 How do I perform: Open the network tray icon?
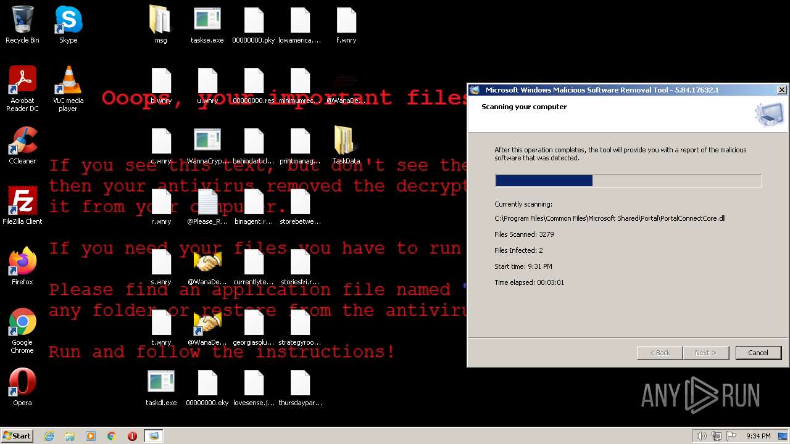[x=717, y=436]
